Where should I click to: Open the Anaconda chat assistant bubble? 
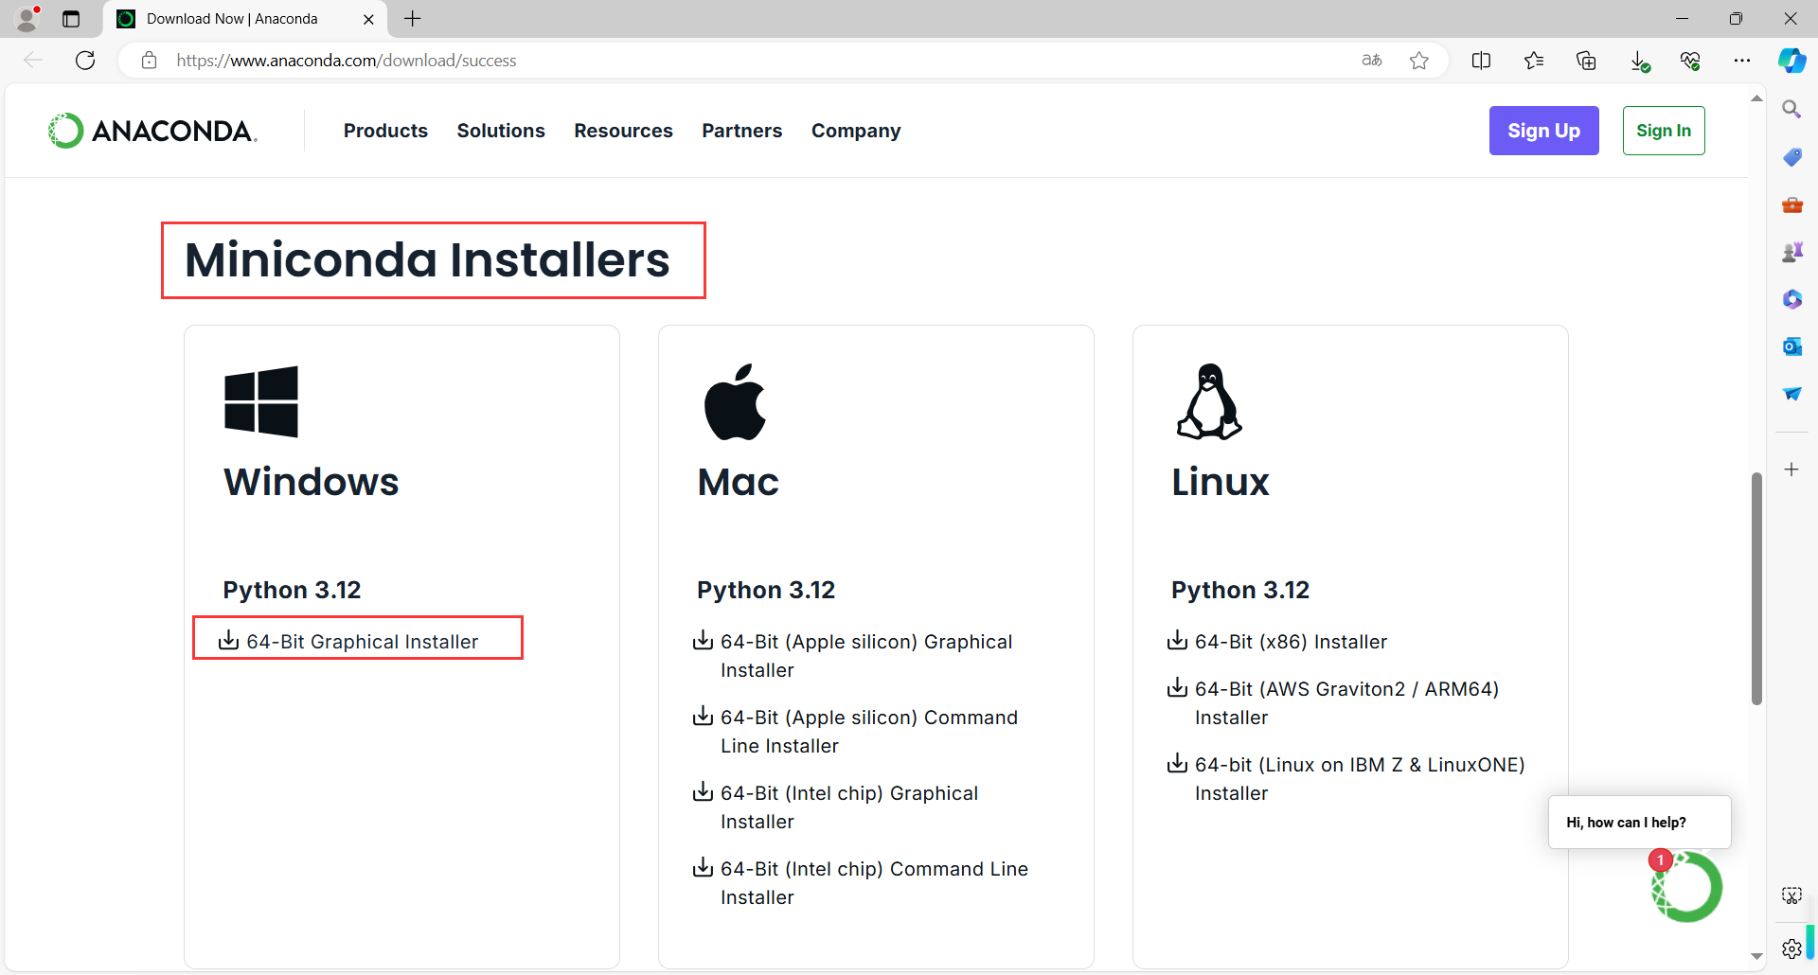click(1686, 887)
